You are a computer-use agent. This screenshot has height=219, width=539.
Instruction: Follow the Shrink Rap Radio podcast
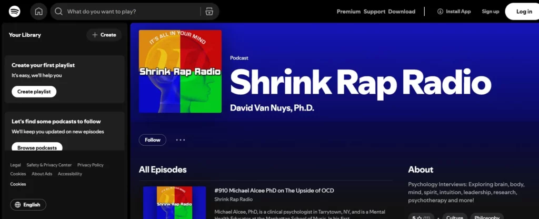[x=152, y=140]
